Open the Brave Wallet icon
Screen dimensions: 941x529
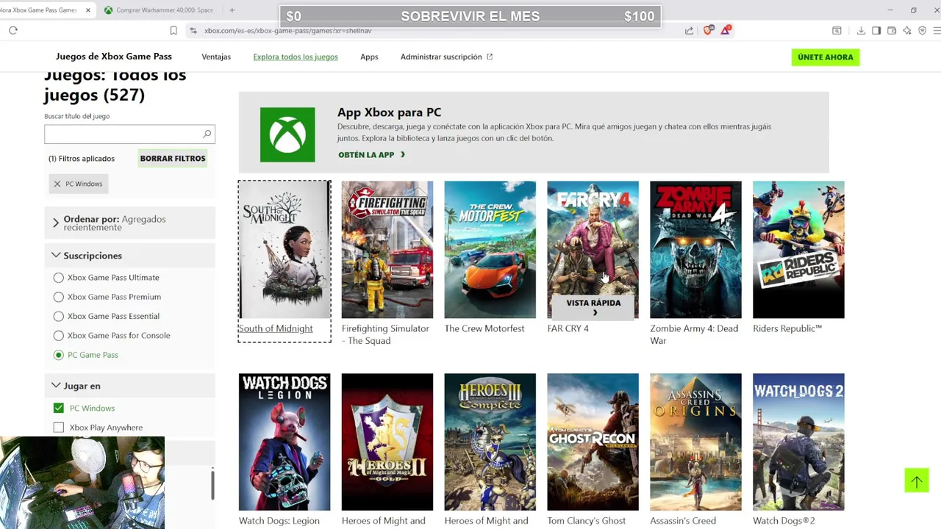892,30
